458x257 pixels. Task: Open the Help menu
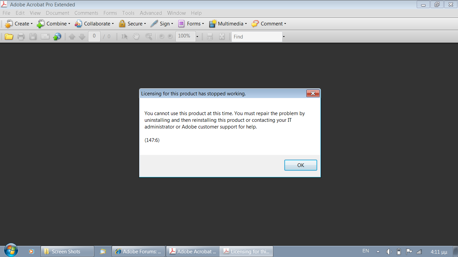(x=196, y=13)
